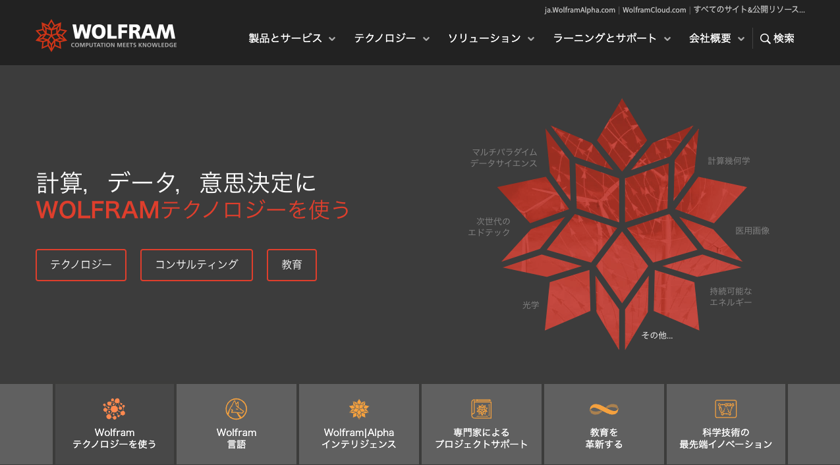Visit WolframCloud.com from the top bar
The image size is (840, 465).
point(653,9)
